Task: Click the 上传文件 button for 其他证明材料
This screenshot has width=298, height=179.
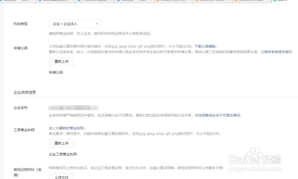Action: tap(61, 177)
